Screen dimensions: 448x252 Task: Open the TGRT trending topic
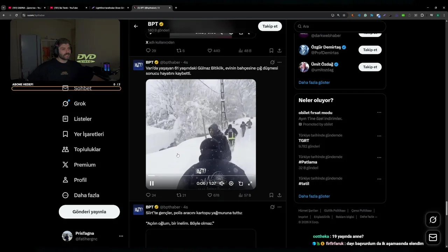click(304, 141)
